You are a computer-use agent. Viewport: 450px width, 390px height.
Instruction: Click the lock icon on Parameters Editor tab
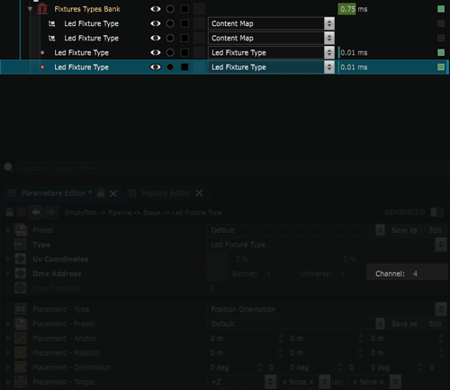[101, 193]
